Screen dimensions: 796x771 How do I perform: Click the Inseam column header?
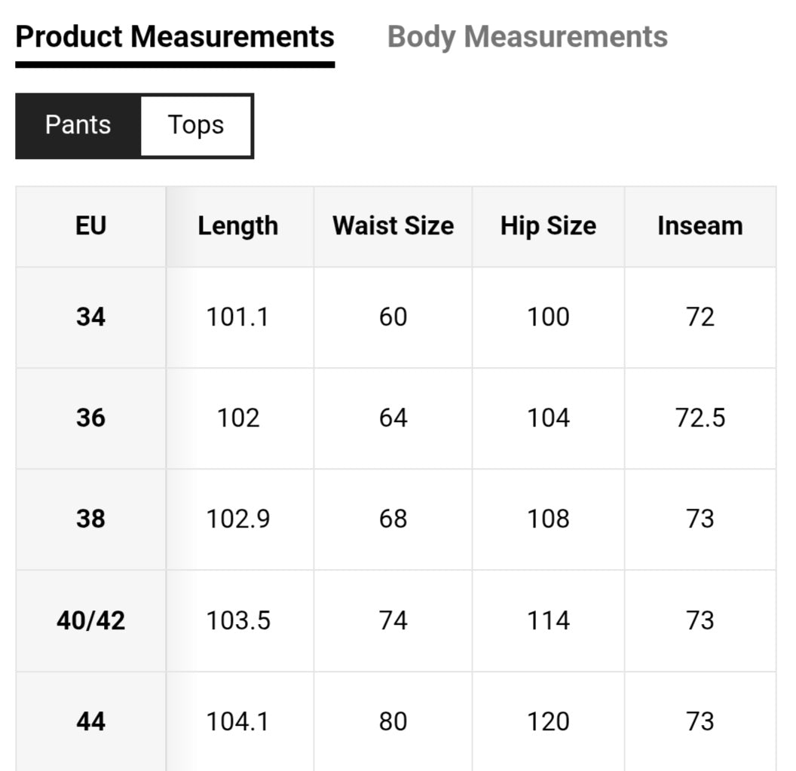pyautogui.click(x=700, y=226)
